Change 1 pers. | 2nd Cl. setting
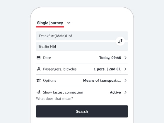Image resolution: width=164 pixels, height=123 pixels. point(107,69)
